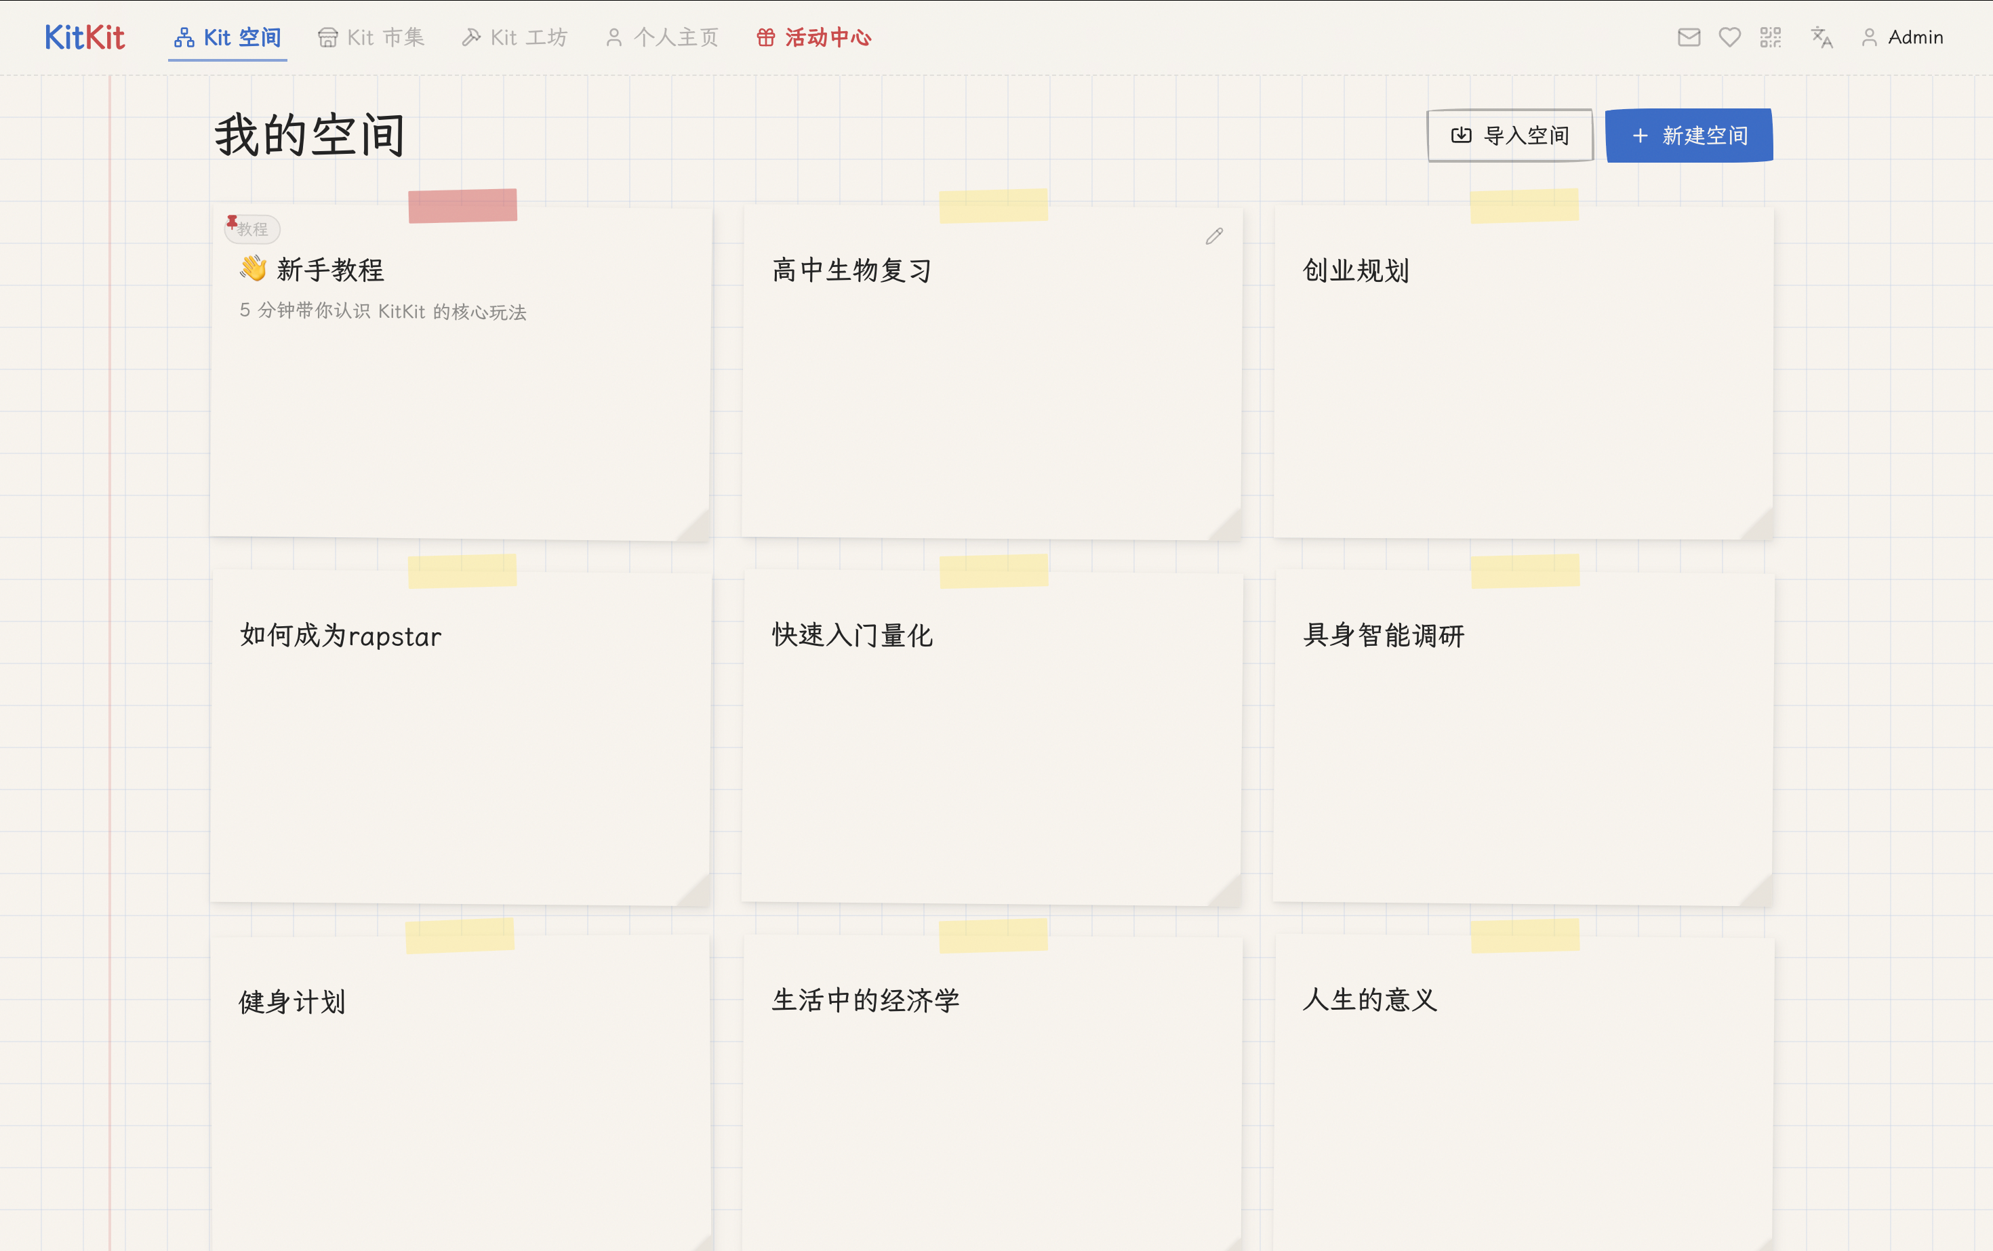Open the 如何成为rapstar space card

460,738
